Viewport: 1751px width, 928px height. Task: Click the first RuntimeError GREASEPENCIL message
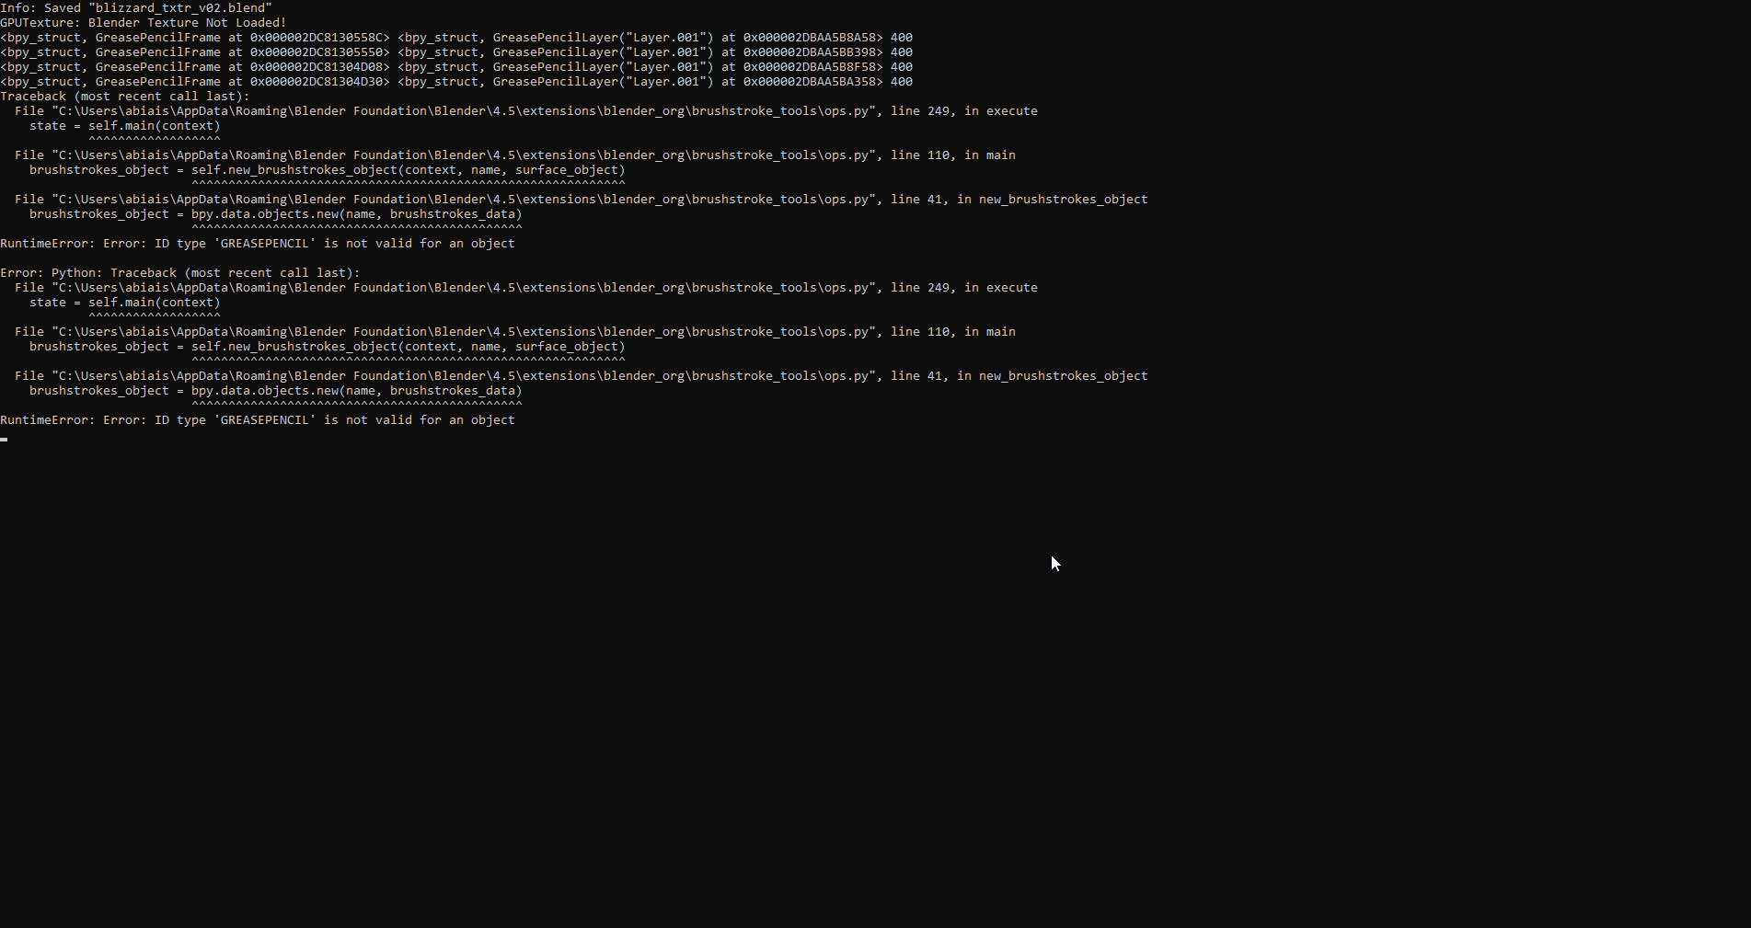[257, 244]
